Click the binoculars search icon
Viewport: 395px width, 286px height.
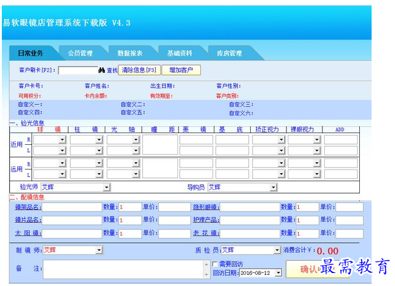click(102, 70)
